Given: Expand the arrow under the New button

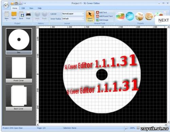Looking at the screenshot, I should click(6, 20).
